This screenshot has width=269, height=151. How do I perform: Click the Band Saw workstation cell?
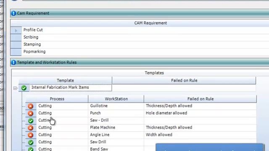[116, 148]
